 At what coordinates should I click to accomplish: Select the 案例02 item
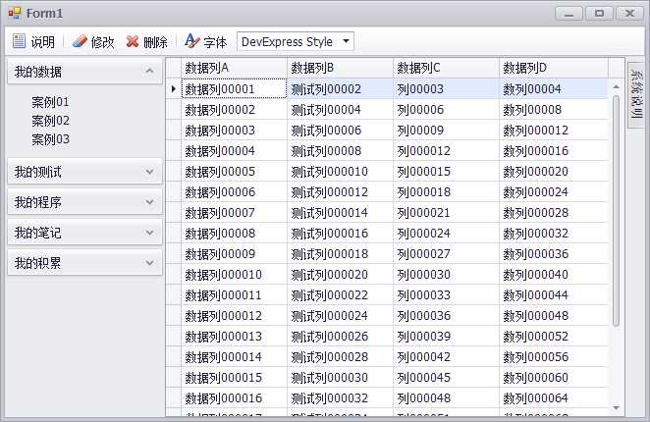pyautogui.click(x=51, y=121)
